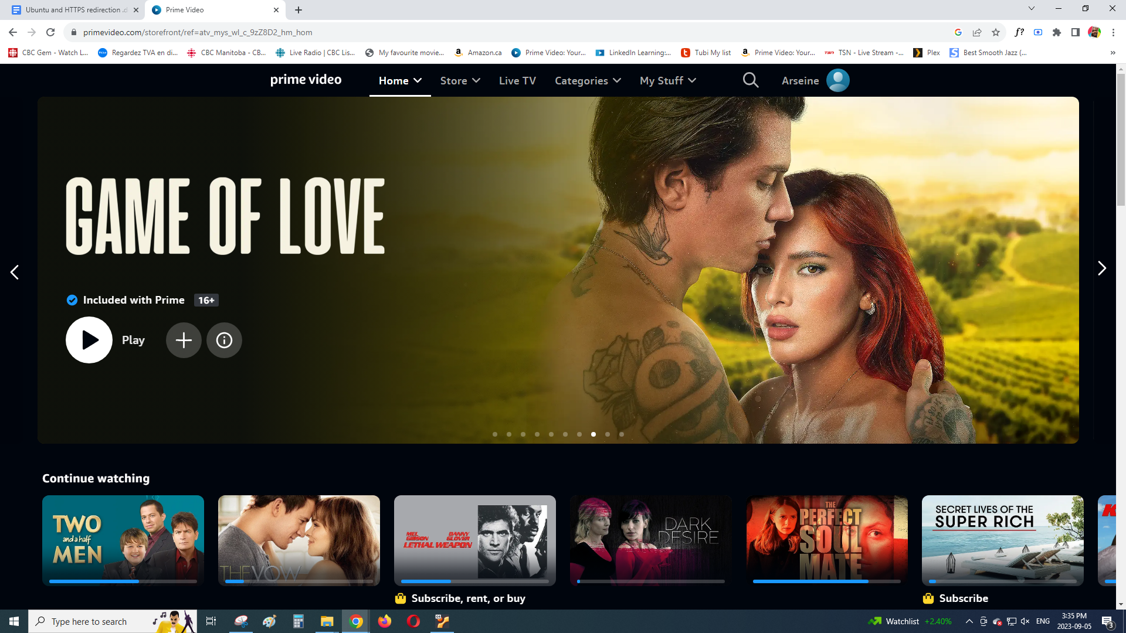Viewport: 1126px width, 633px height.
Task: Click the Arseine profile avatar
Action: tap(837, 80)
